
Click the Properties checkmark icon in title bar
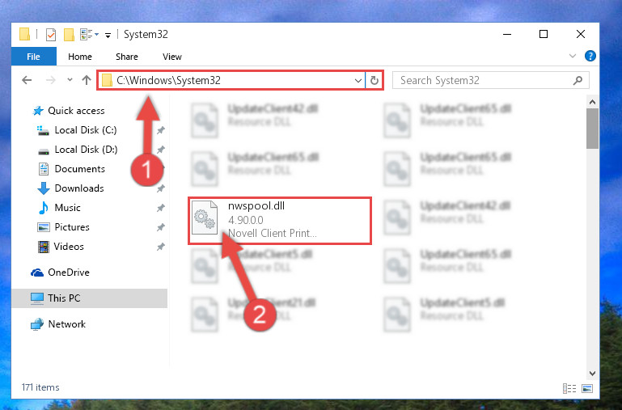pyautogui.click(x=51, y=35)
